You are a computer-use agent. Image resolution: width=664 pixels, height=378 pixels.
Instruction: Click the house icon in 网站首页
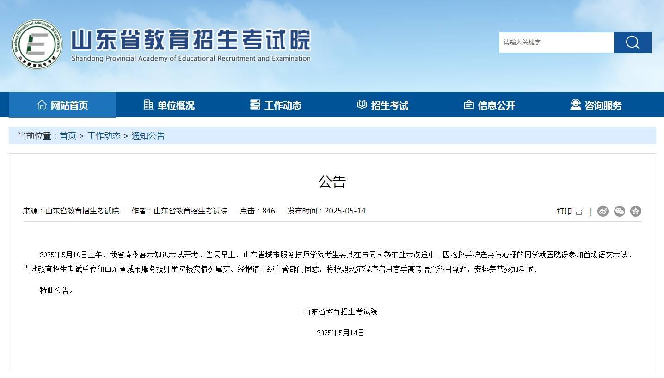point(42,105)
